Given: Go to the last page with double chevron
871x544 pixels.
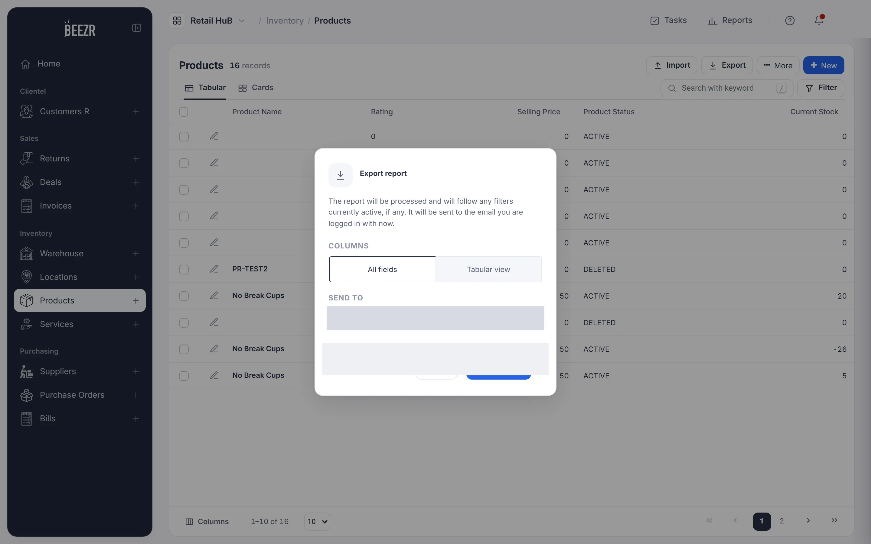Looking at the screenshot, I should pyautogui.click(x=834, y=521).
